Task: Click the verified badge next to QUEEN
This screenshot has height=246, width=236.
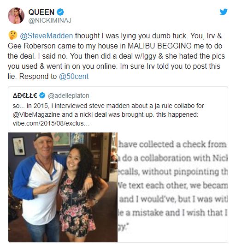Action: 60,12
